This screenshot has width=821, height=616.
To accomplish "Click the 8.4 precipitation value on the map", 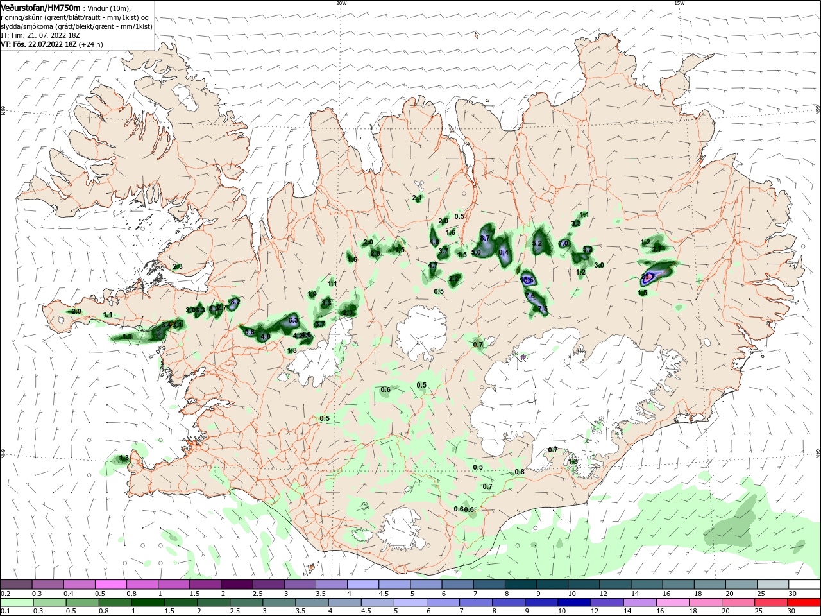I will pyautogui.click(x=504, y=252).
